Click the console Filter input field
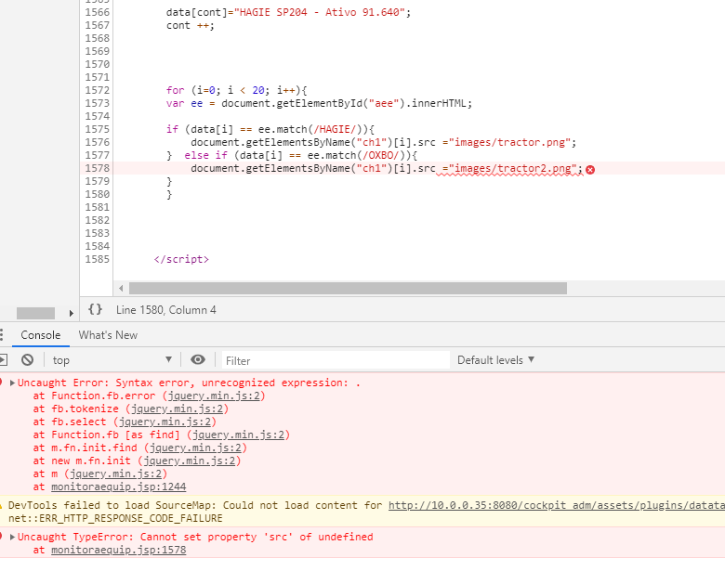The image size is (725, 584). click(x=336, y=360)
